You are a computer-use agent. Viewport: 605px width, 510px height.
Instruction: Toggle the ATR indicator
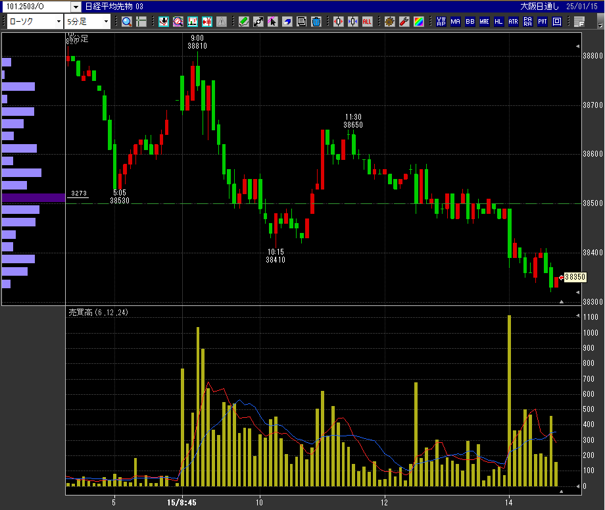(x=513, y=22)
